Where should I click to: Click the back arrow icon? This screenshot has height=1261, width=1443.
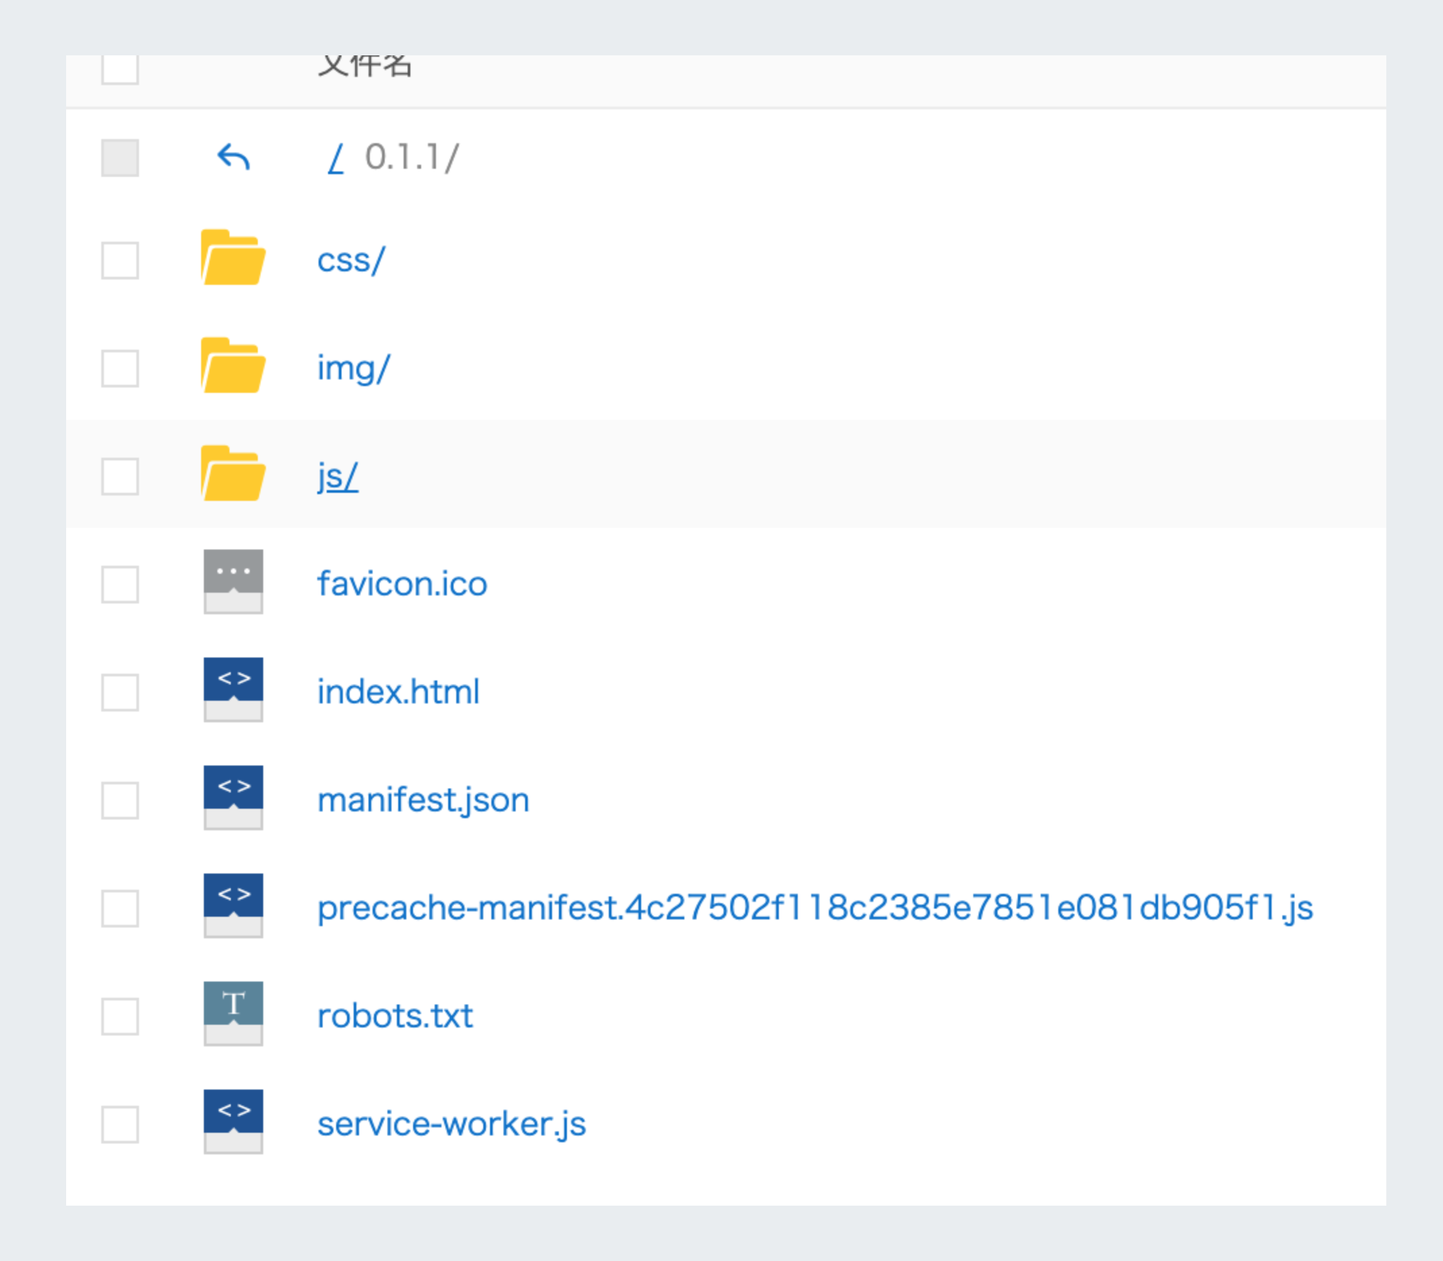click(x=233, y=157)
